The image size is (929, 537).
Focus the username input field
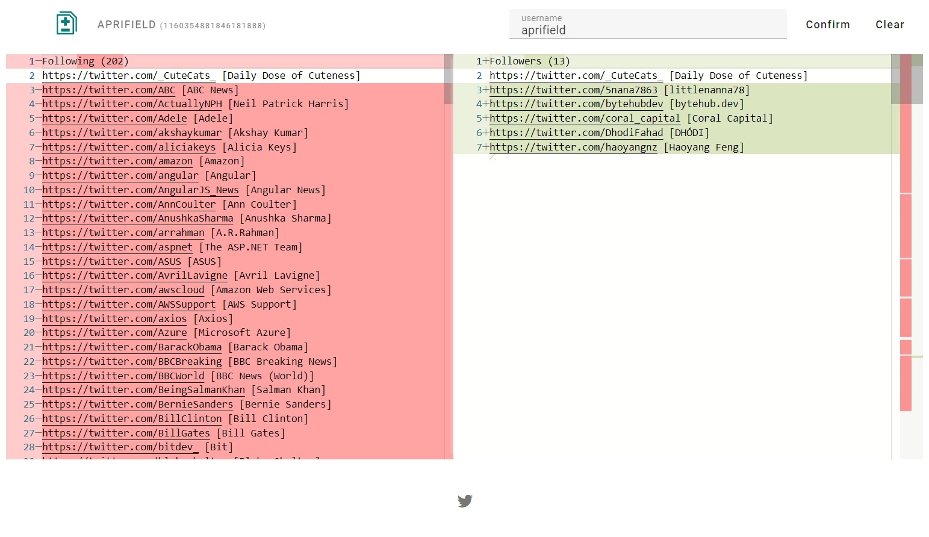(647, 30)
